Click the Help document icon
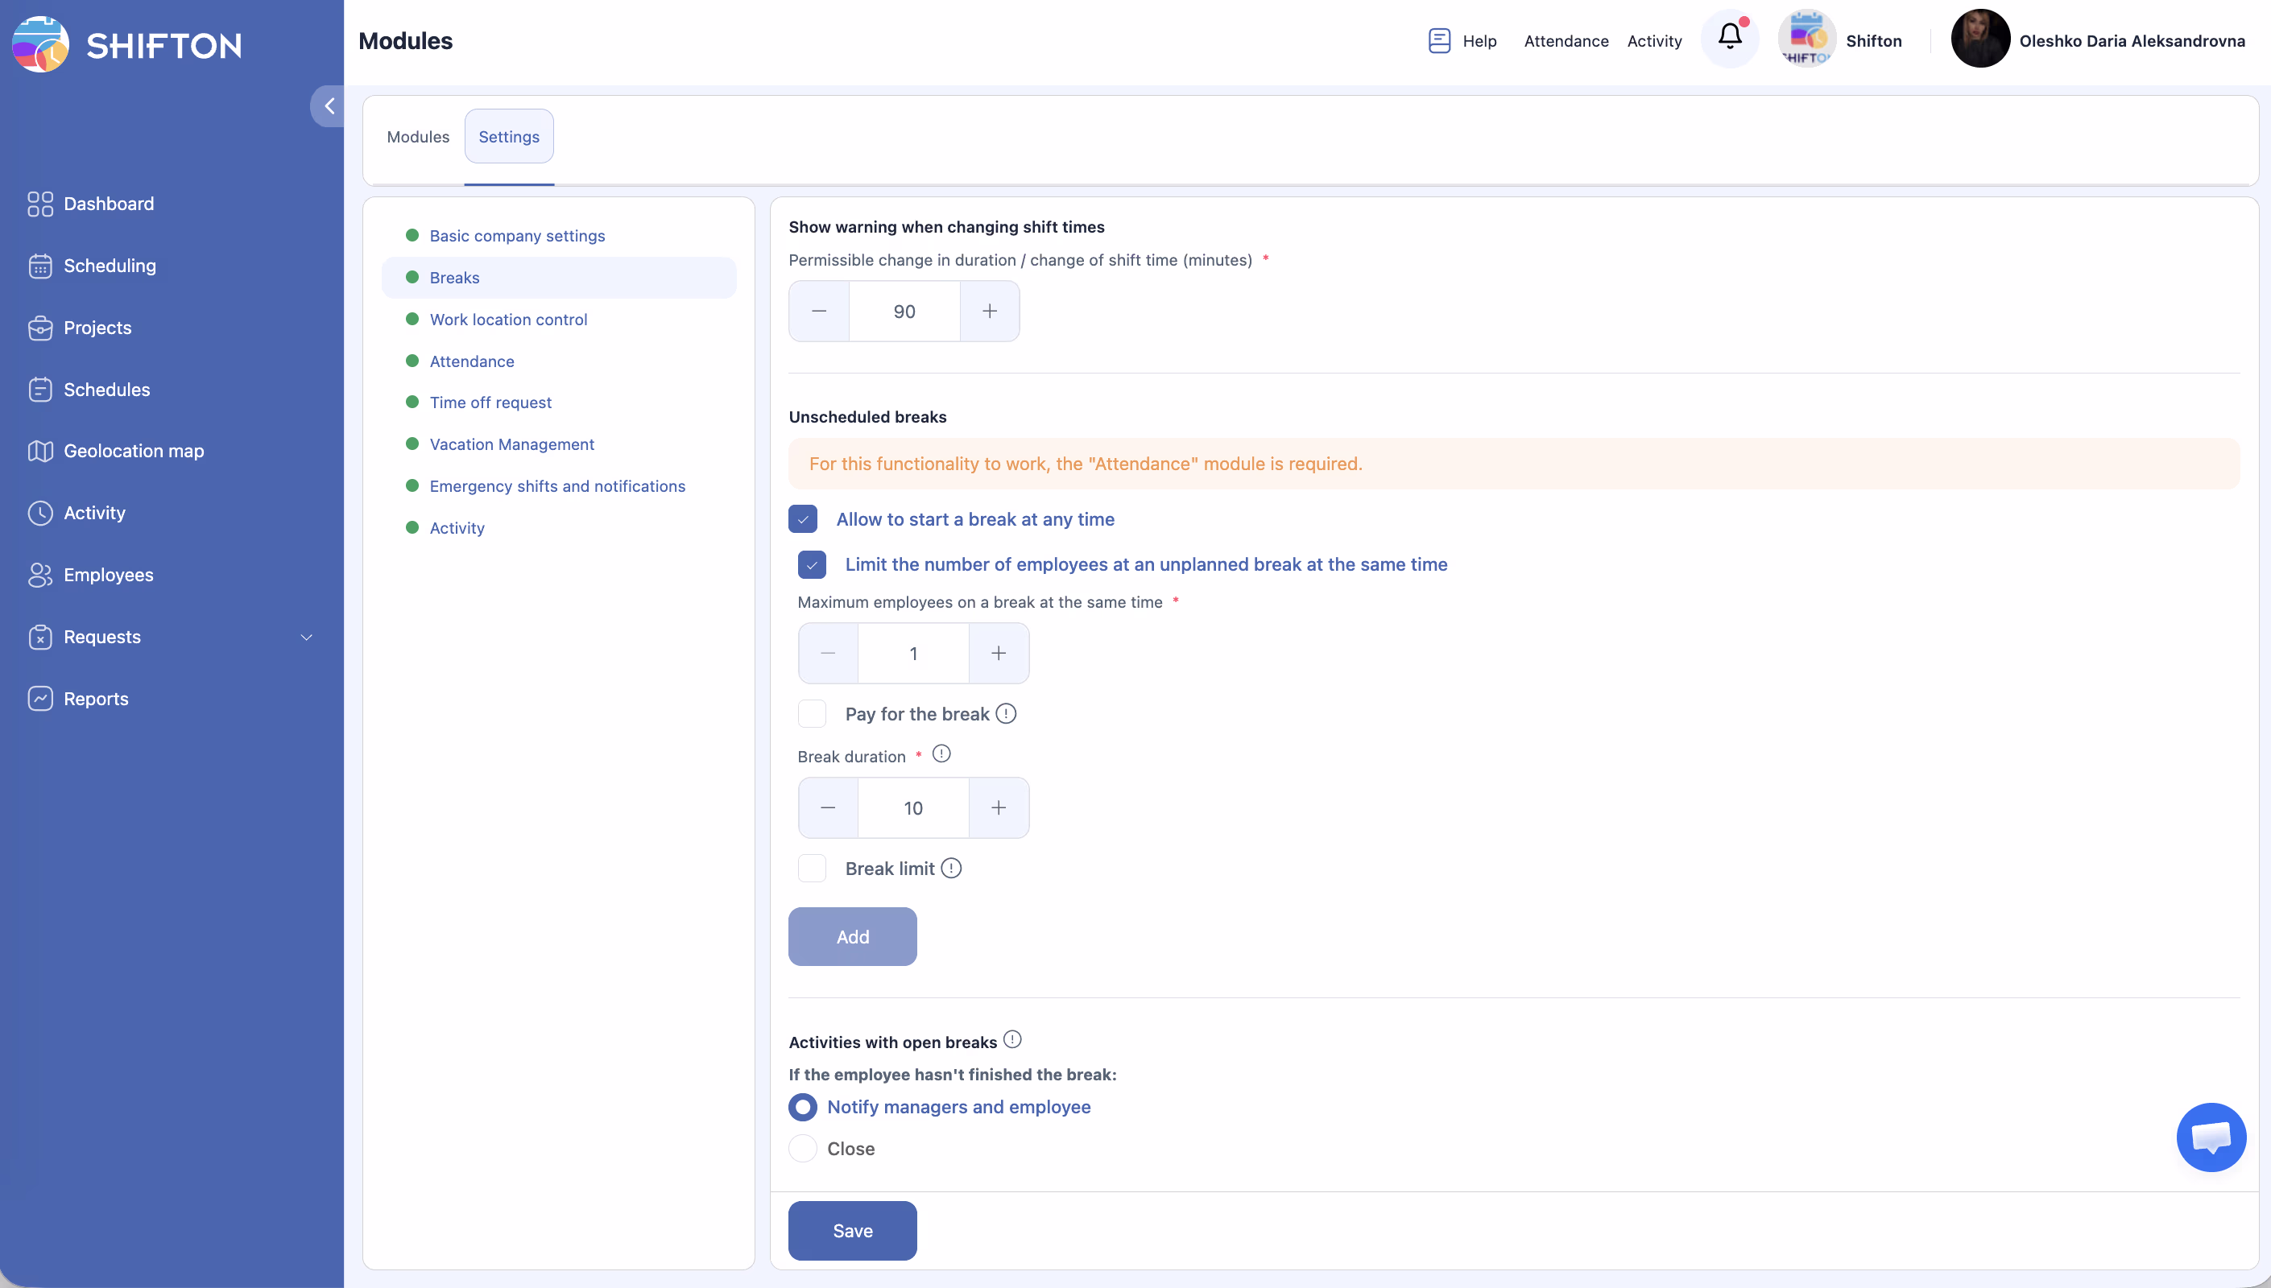The width and height of the screenshot is (2271, 1288). point(1439,41)
